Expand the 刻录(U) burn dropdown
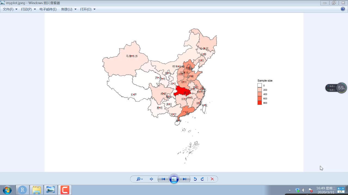The image size is (348, 195). point(75,9)
